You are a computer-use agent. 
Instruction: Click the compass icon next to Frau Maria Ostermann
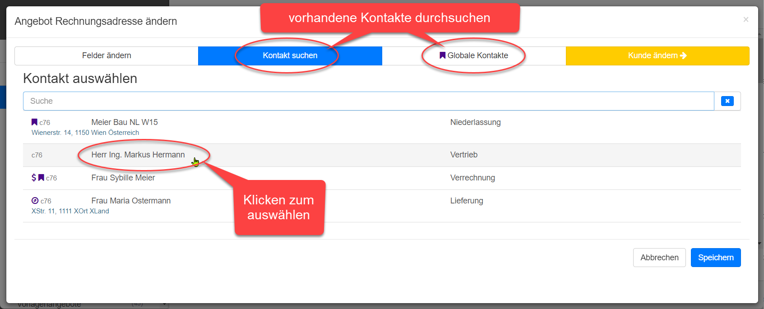click(x=35, y=201)
